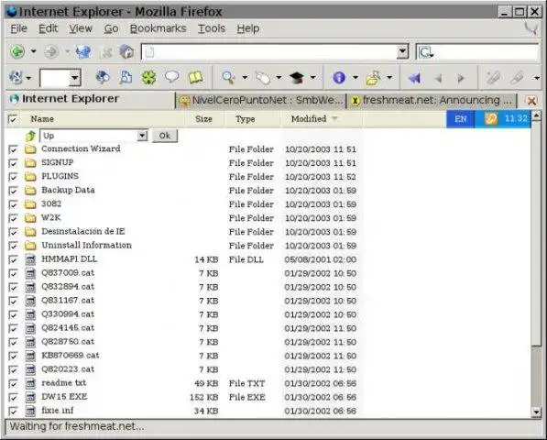
Task: Click the Home page icon
Action: [126, 52]
